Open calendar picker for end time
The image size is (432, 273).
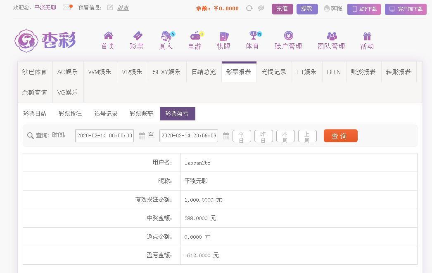point(226,136)
